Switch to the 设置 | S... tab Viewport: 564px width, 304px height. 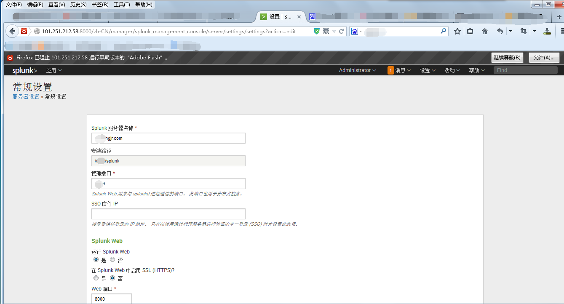281,17
